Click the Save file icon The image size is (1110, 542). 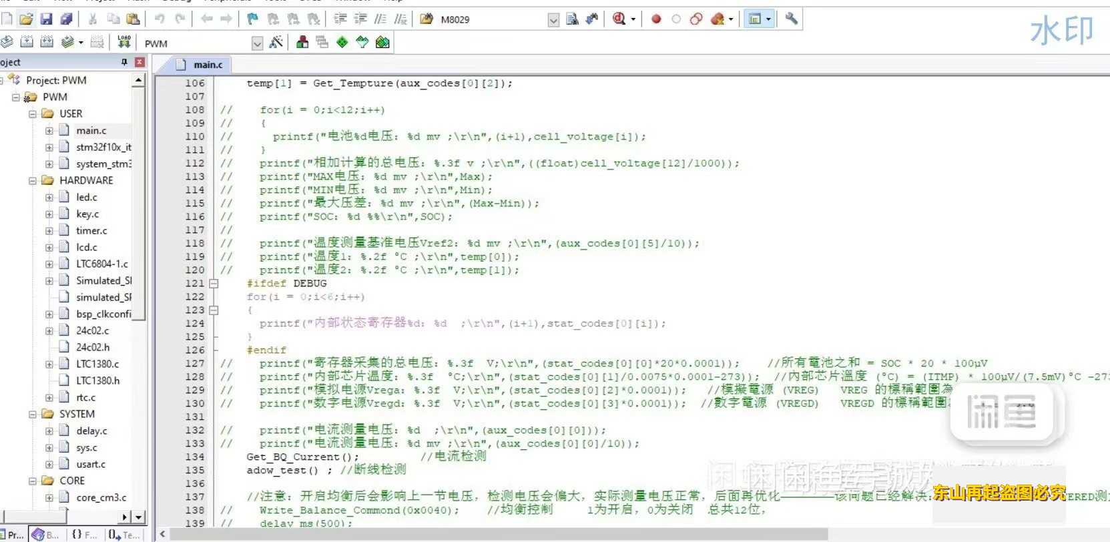click(46, 19)
